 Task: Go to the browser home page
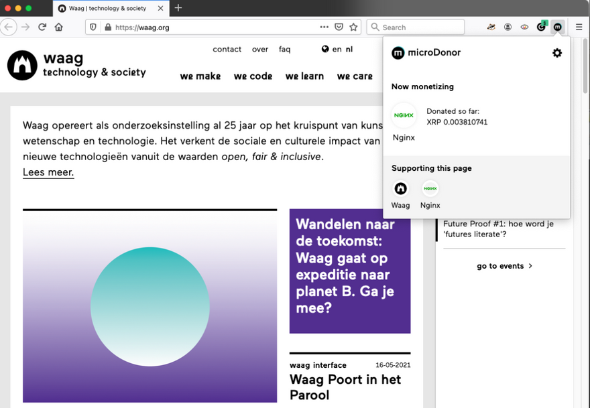pyautogui.click(x=59, y=27)
